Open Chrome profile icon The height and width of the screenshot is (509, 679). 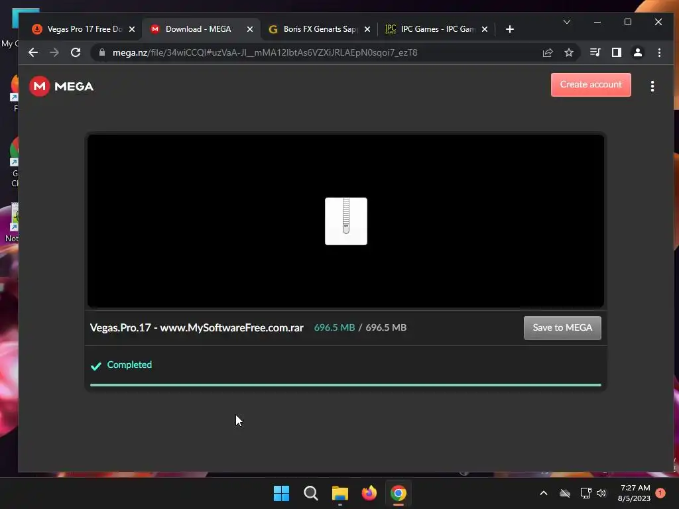click(x=637, y=52)
